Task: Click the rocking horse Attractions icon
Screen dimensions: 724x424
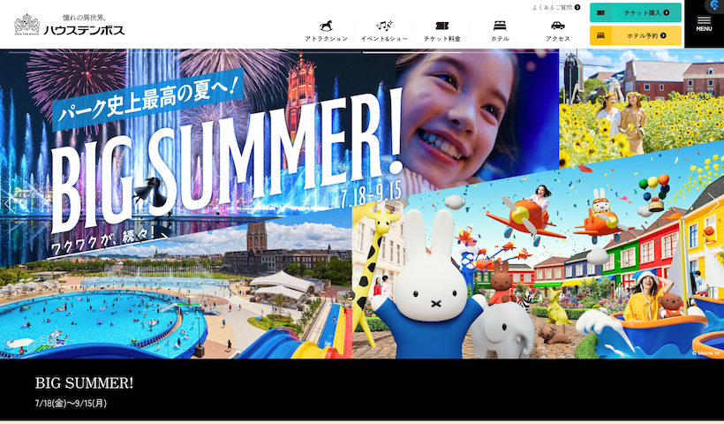Action: point(326,25)
